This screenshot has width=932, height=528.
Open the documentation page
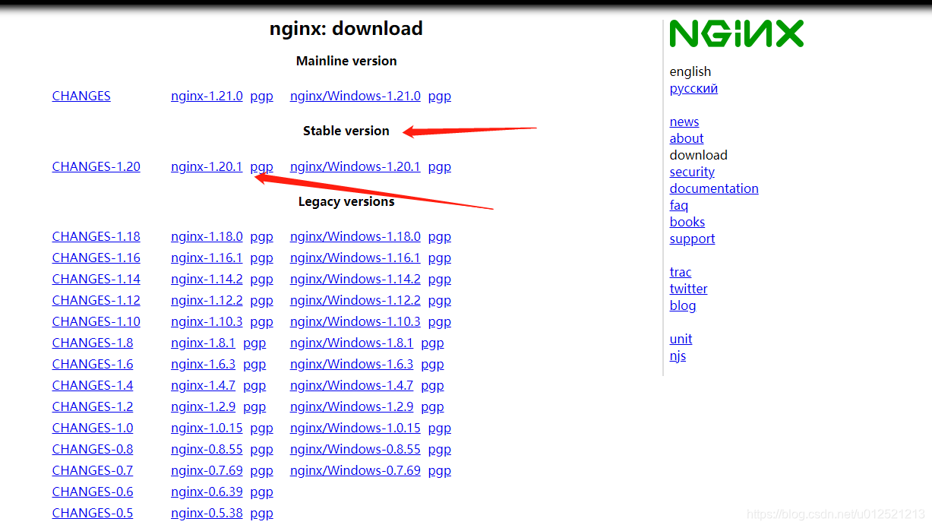coord(714,189)
